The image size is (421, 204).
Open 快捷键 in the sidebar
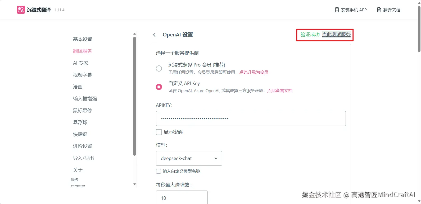pyautogui.click(x=80, y=134)
